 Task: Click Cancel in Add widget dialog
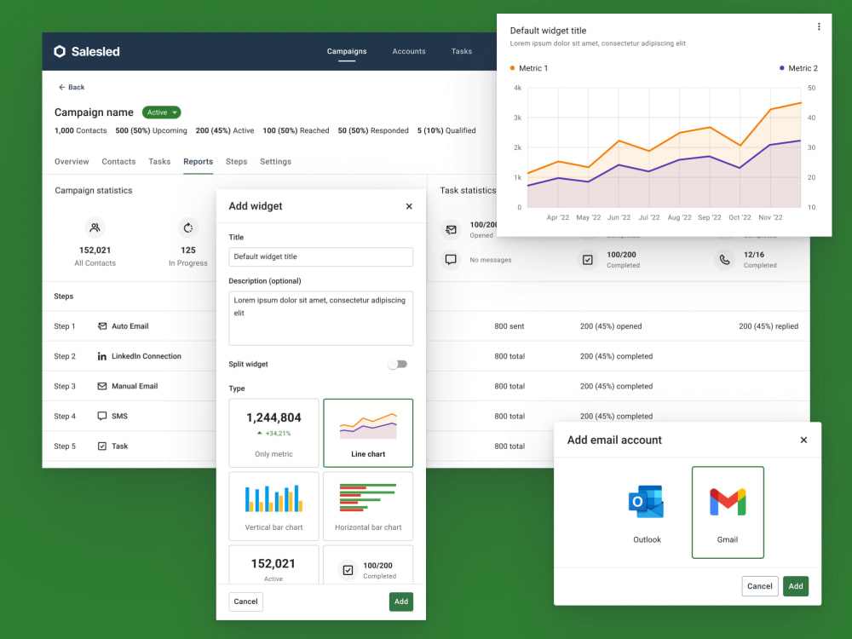click(x=245, y=602)
